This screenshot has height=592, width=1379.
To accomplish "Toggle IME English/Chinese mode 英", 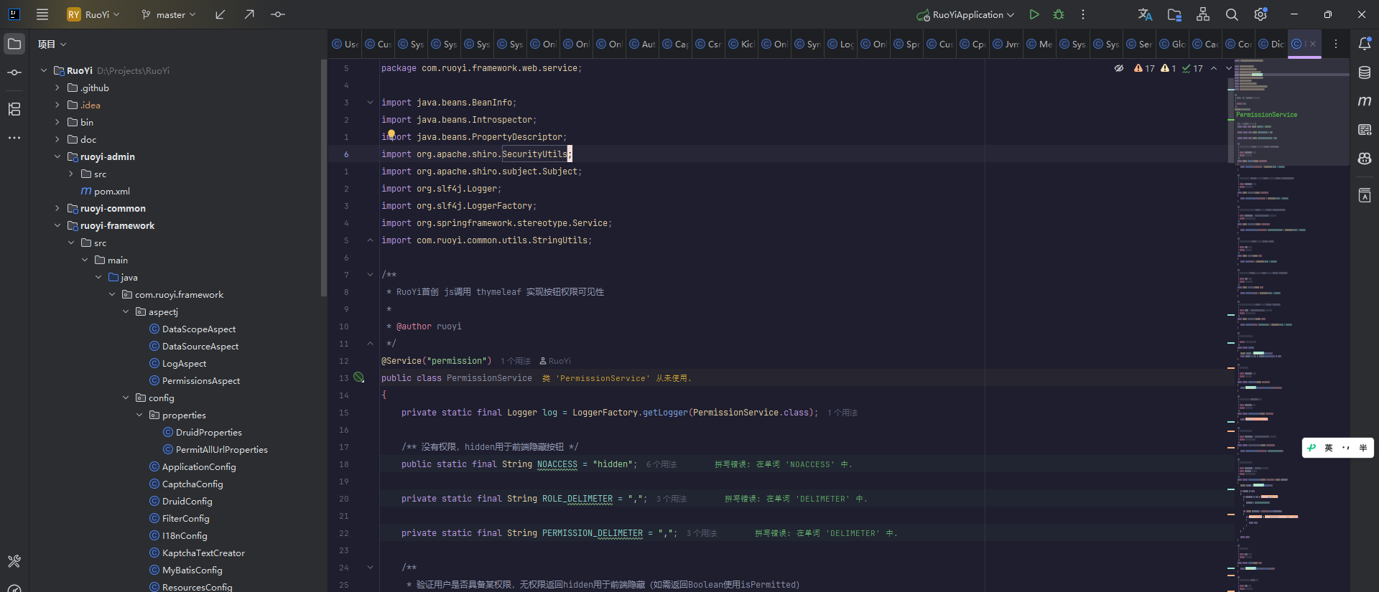I will click(1329, 448).
